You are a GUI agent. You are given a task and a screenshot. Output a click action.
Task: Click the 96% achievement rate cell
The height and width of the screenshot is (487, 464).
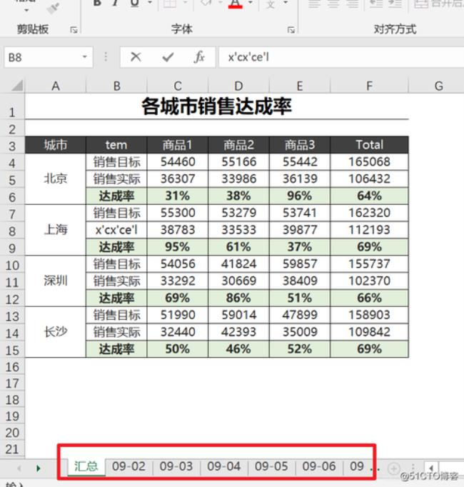point(299,196)
